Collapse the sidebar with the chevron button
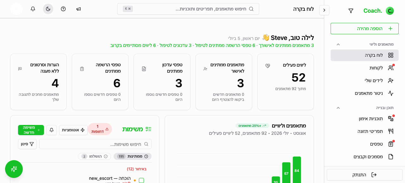Viewport: 405px width, 183px height. (324, 10)
